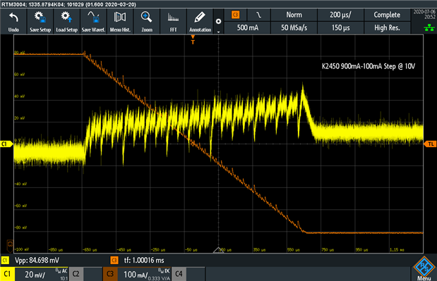The width and height of the screenshot is (437, 281).
Task: Open toolbar settings gear dropdown
Action: coord(219,22)
